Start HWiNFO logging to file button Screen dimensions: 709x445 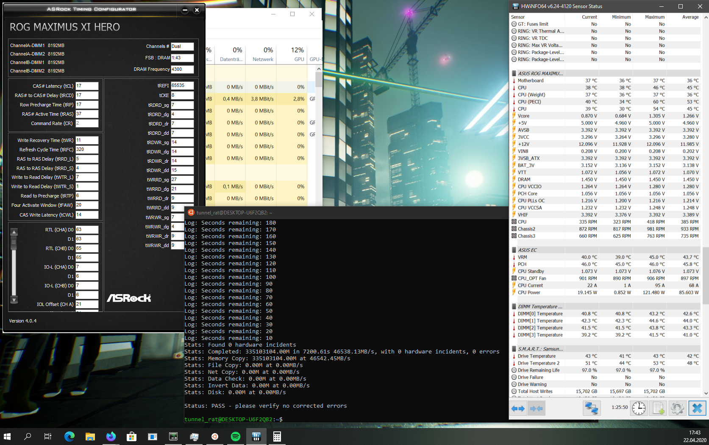coord(658,409)
